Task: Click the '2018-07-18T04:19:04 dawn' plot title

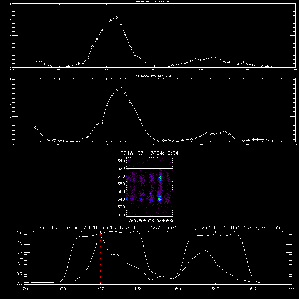Action: click(x=154, y=1)
